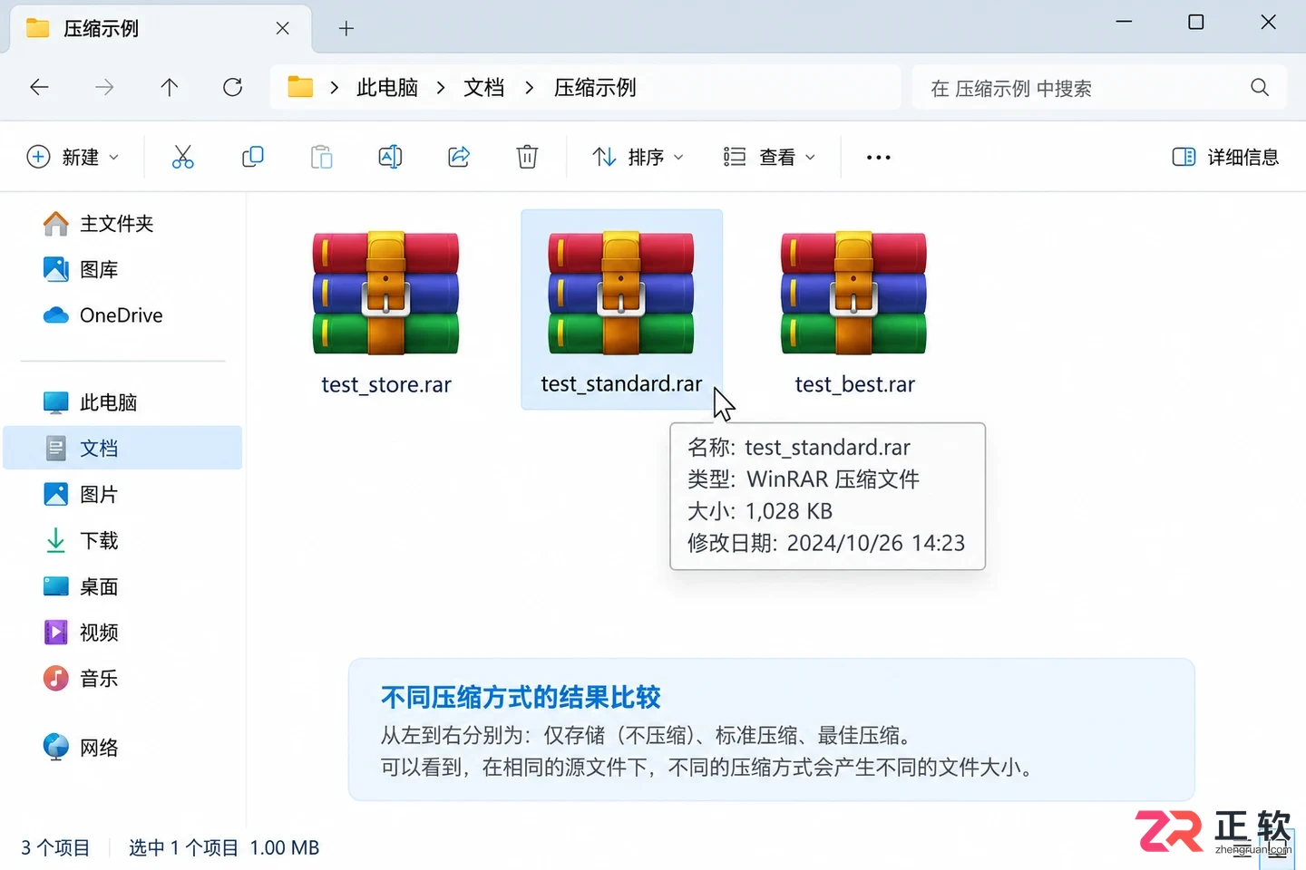Select 此电脑 in the sidebar
1306x870 pixels.
(x=123, y=402)
